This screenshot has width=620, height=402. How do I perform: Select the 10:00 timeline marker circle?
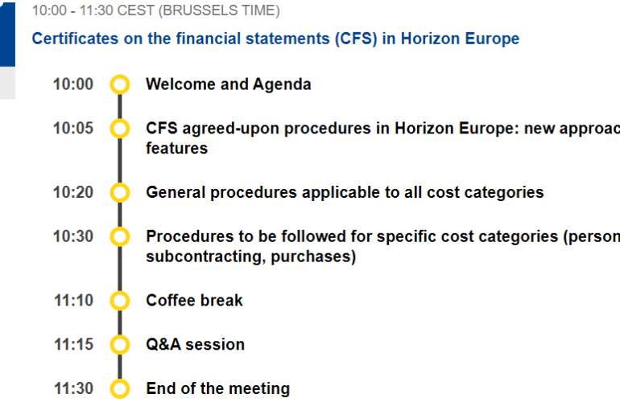pos(120,84)
